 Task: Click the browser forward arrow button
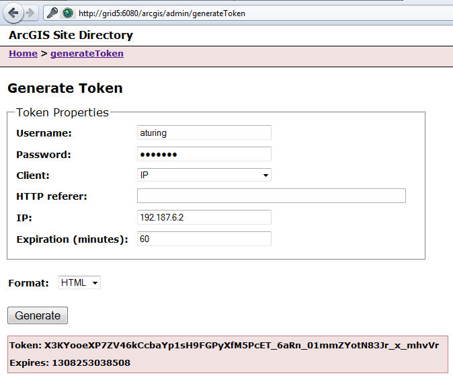(x=30, y=13)
